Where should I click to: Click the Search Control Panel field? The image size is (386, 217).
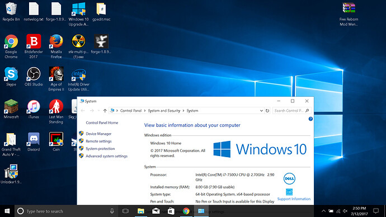pyautogui.click(x=289, y=111)
